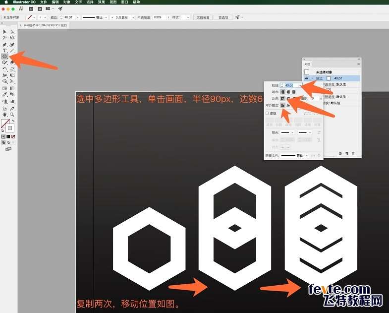Click the swap fill and stroke arrows

(x=13, y=121)
